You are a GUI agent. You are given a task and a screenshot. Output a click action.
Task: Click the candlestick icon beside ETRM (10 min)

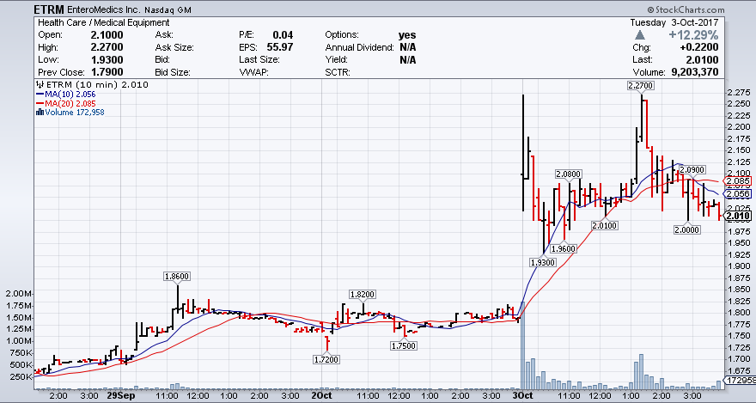tap(39, 85)
